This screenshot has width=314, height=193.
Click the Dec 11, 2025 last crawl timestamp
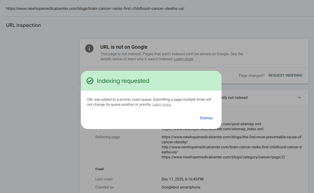click(183, 179)
